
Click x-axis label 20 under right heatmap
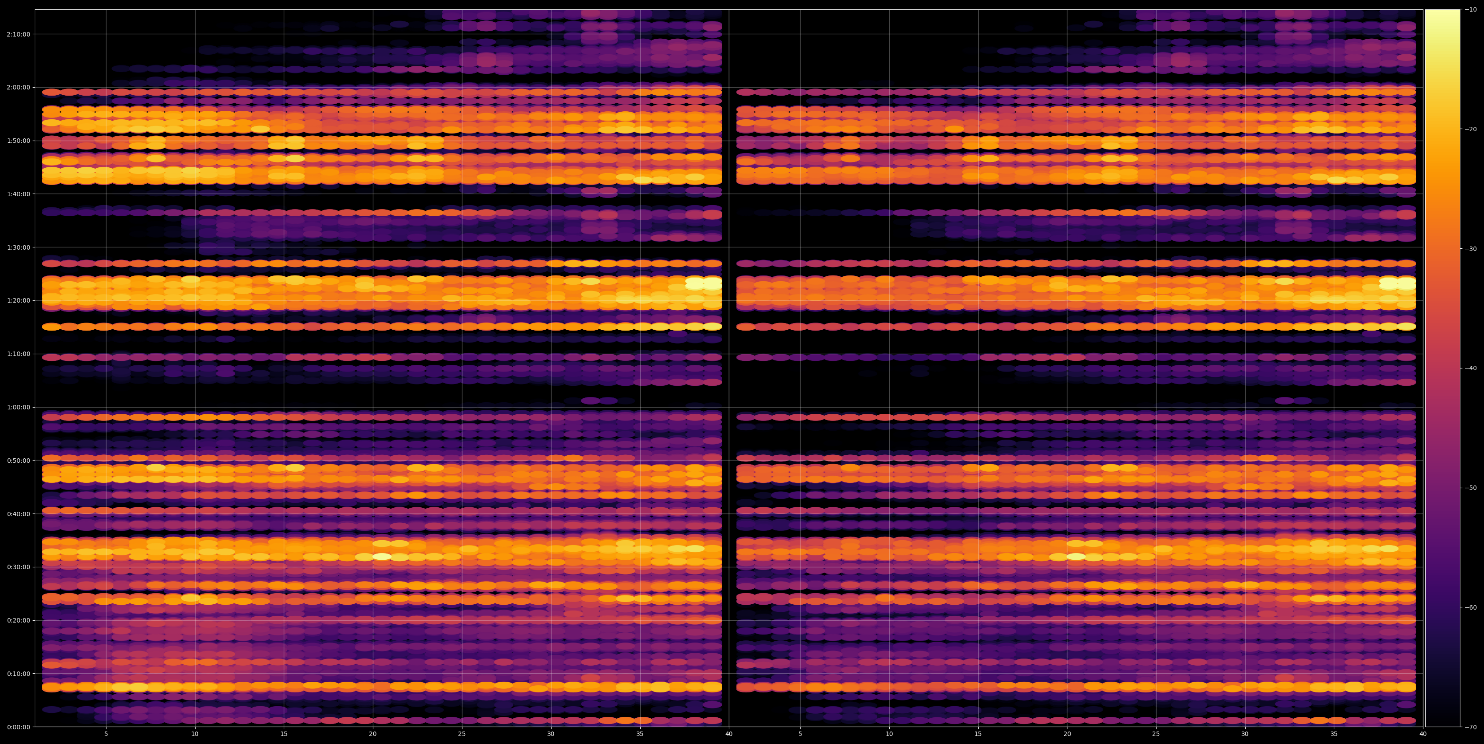[1067, 734]
